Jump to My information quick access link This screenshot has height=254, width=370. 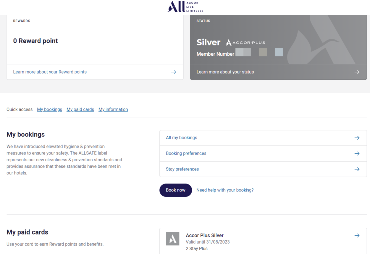pos(113,109)
